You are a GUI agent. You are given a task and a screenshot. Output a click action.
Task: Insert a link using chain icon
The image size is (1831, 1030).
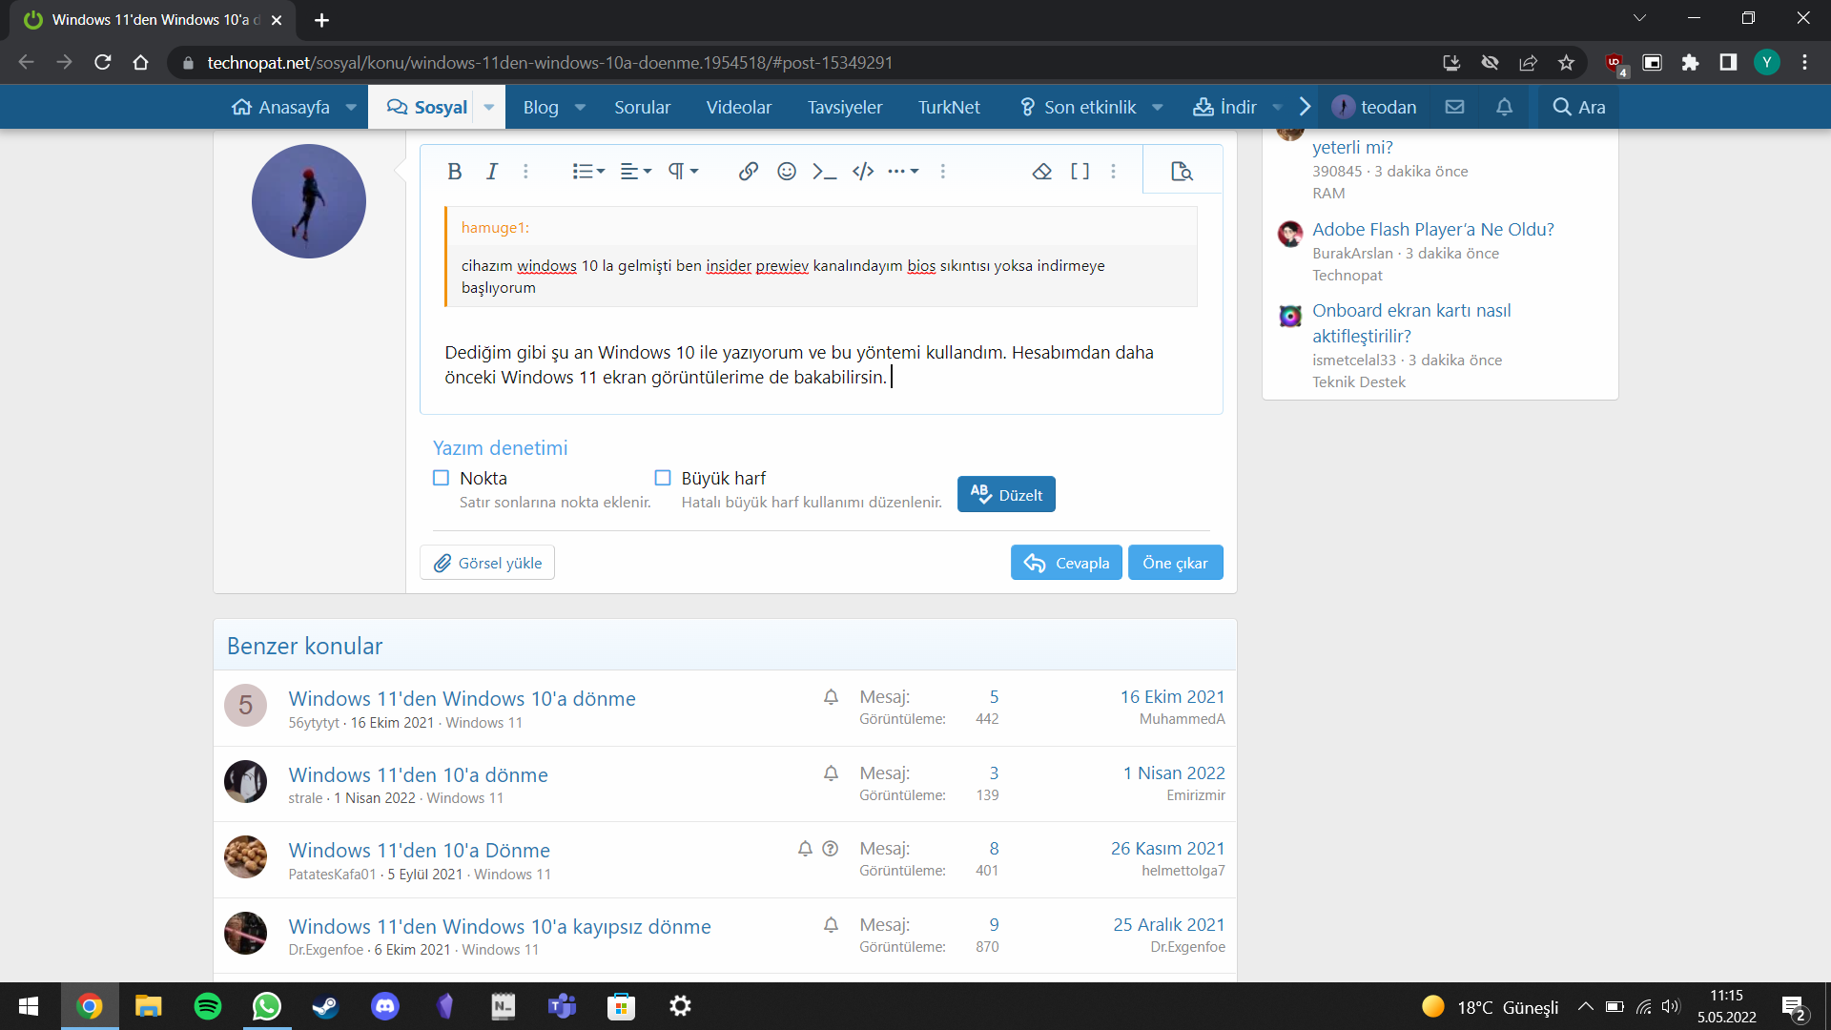coord(749,172)
